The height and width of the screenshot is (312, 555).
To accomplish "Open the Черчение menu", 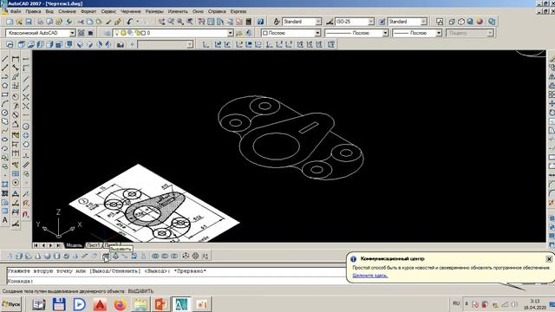I will point(131,11).
